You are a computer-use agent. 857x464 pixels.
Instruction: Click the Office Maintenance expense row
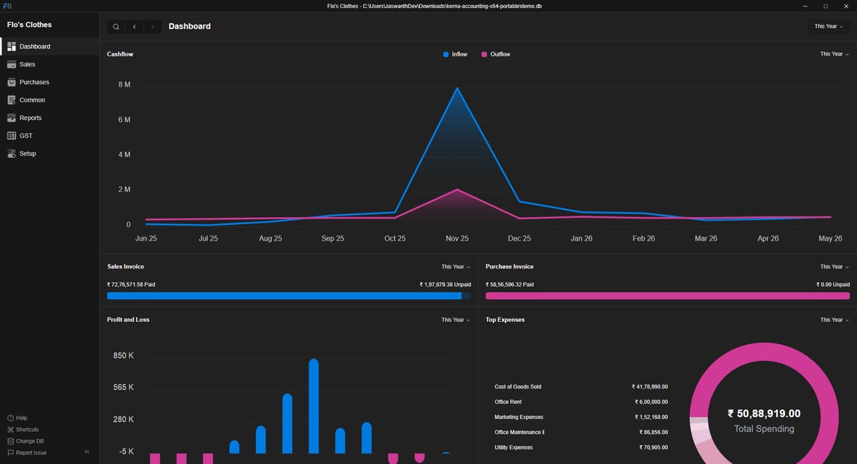click(581, 433)
